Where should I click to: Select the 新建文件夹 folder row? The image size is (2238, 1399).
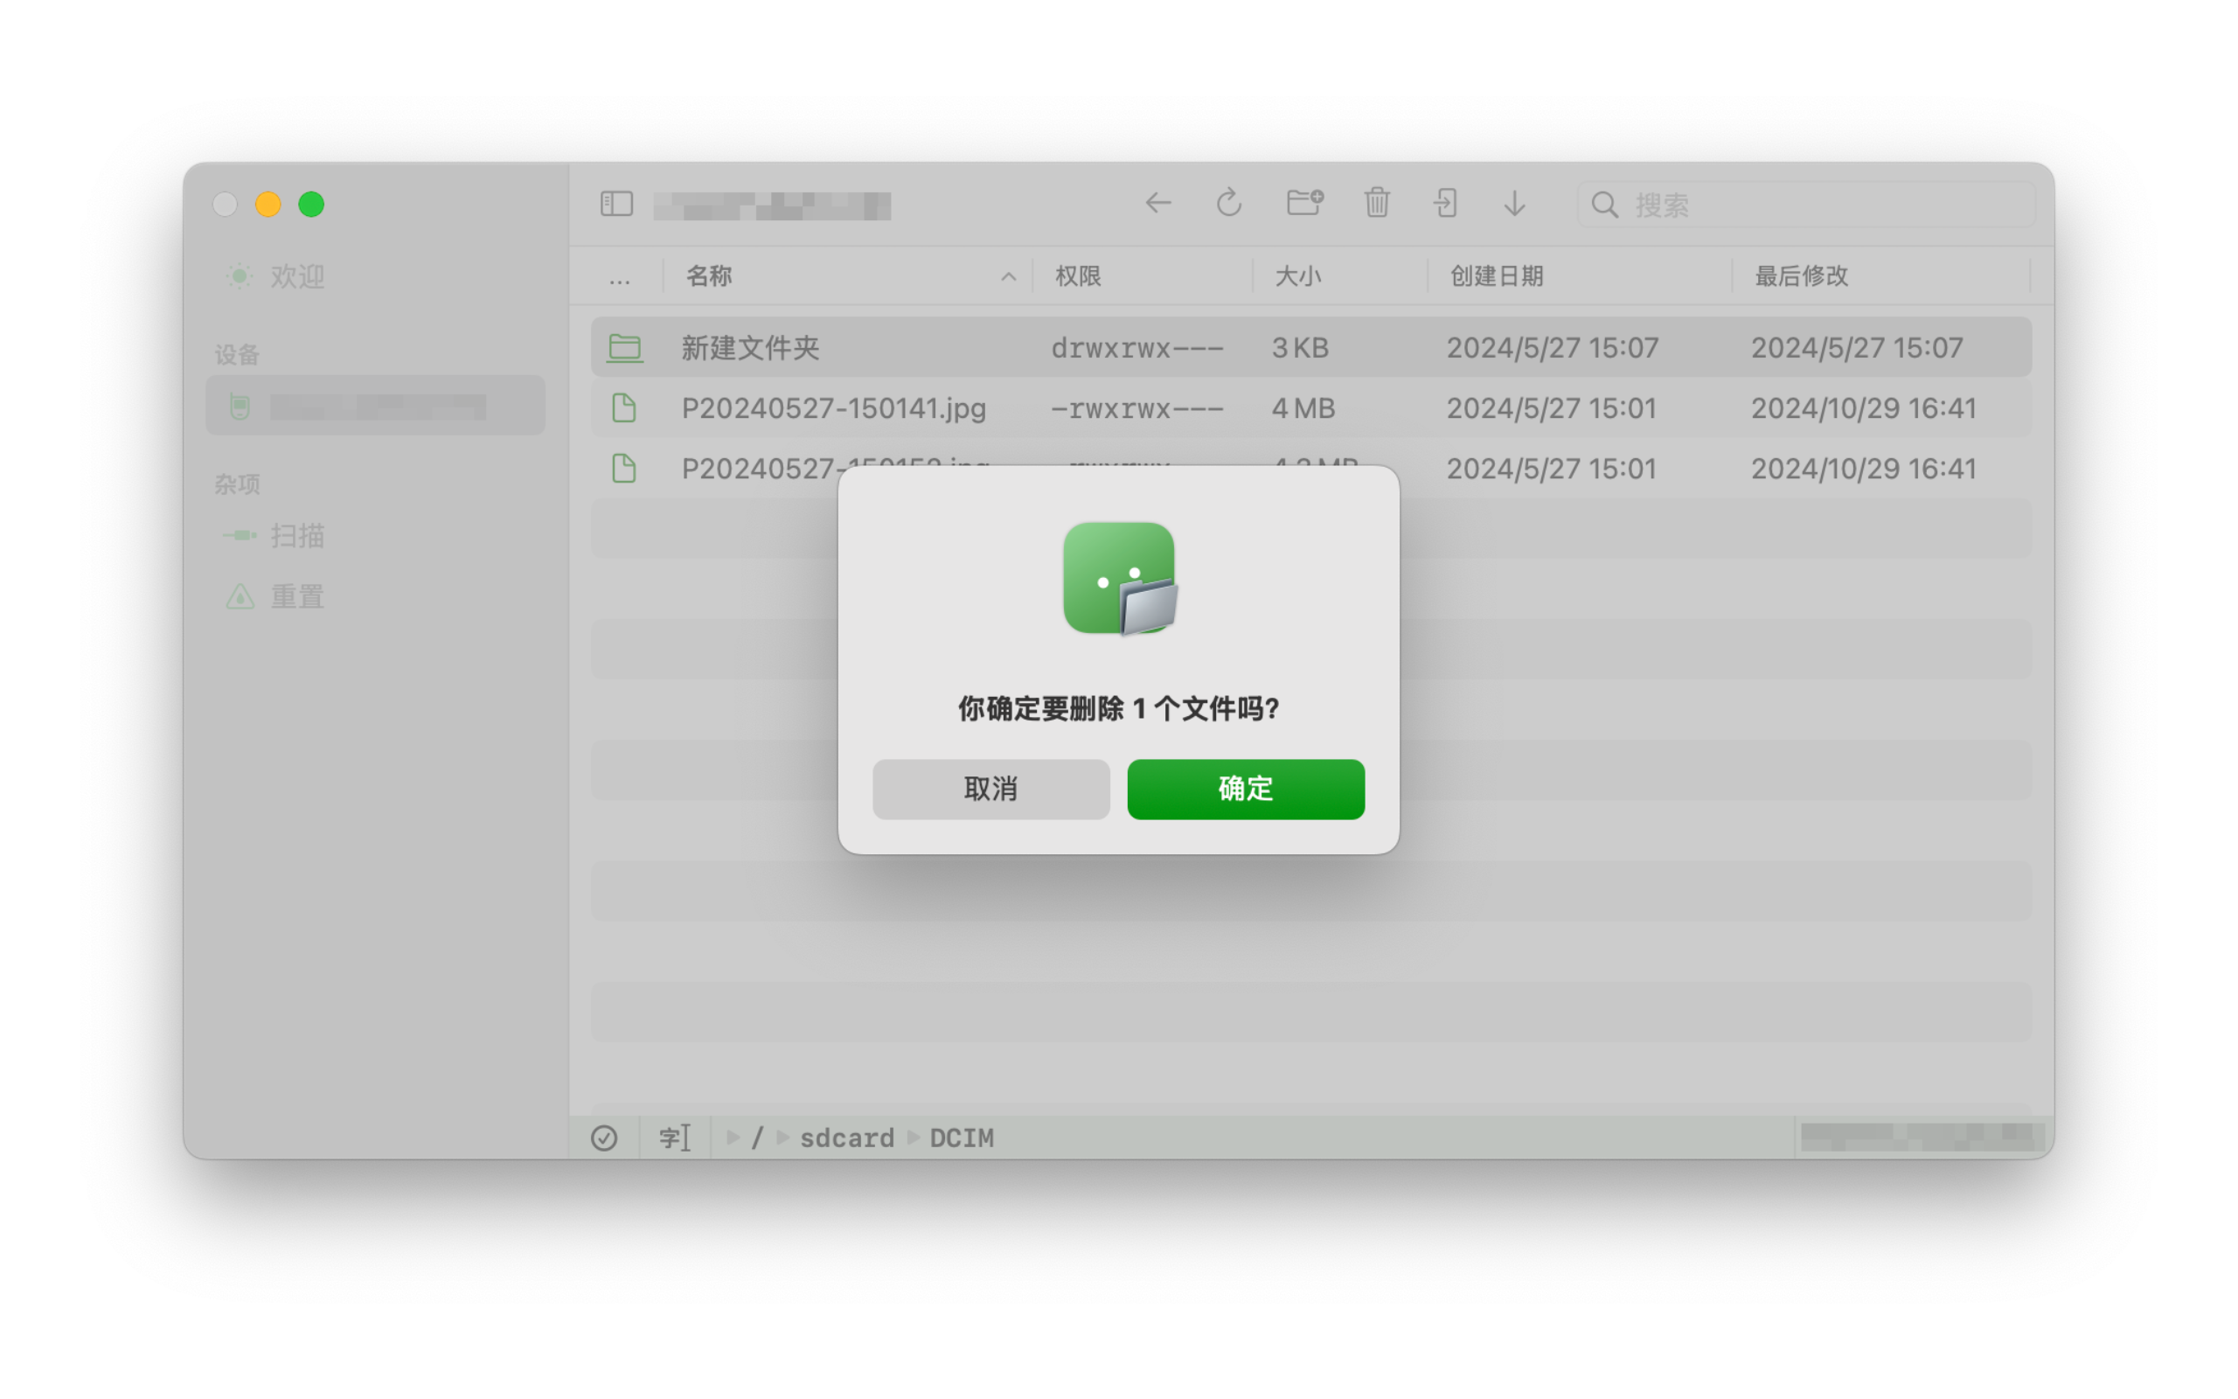point(750,348)
